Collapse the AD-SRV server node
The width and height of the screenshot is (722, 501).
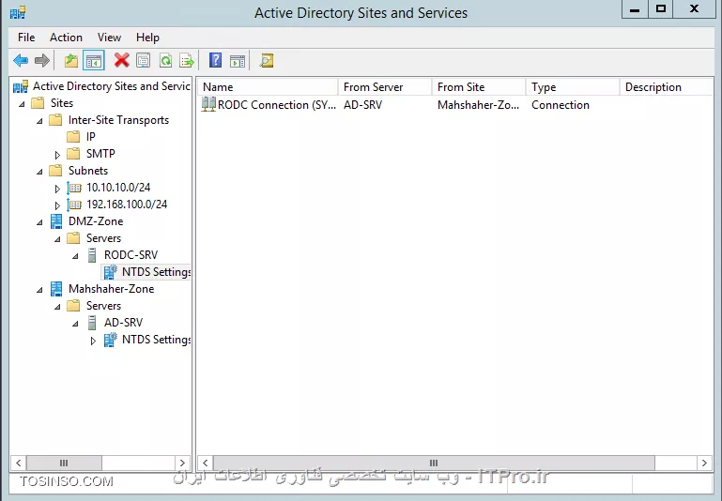(x=75, y=324)
